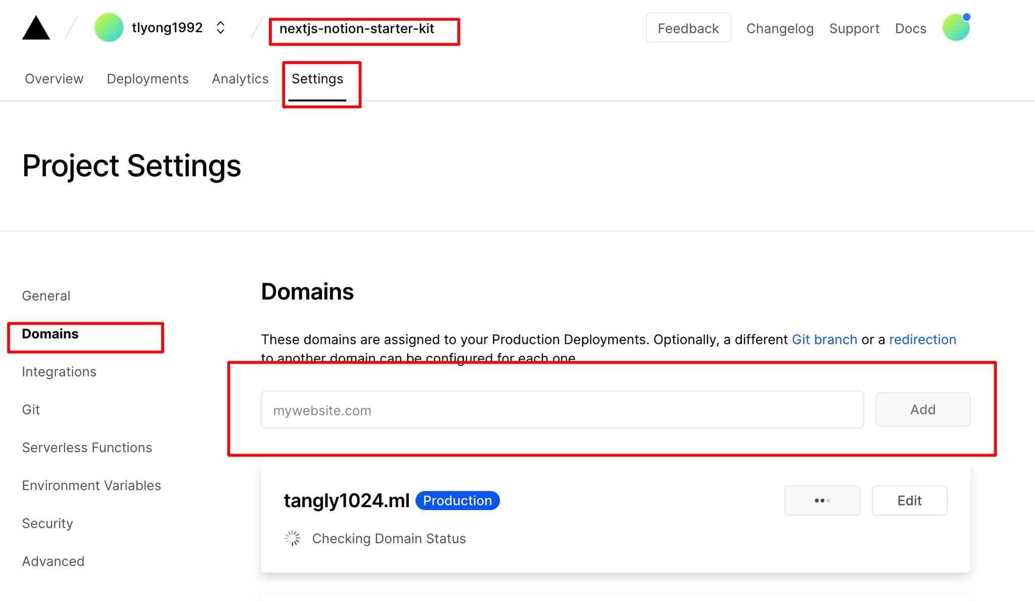Viewport: 1035px width, 601px height.
Task: Follow the redirection link
Action: tap(923, 339)
